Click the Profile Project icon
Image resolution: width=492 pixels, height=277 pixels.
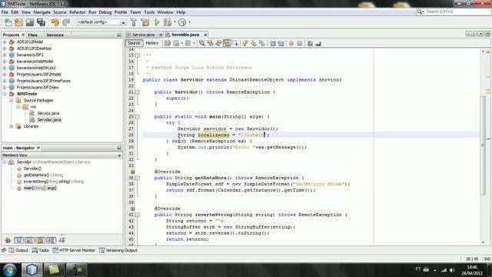[x=182, y=22]
